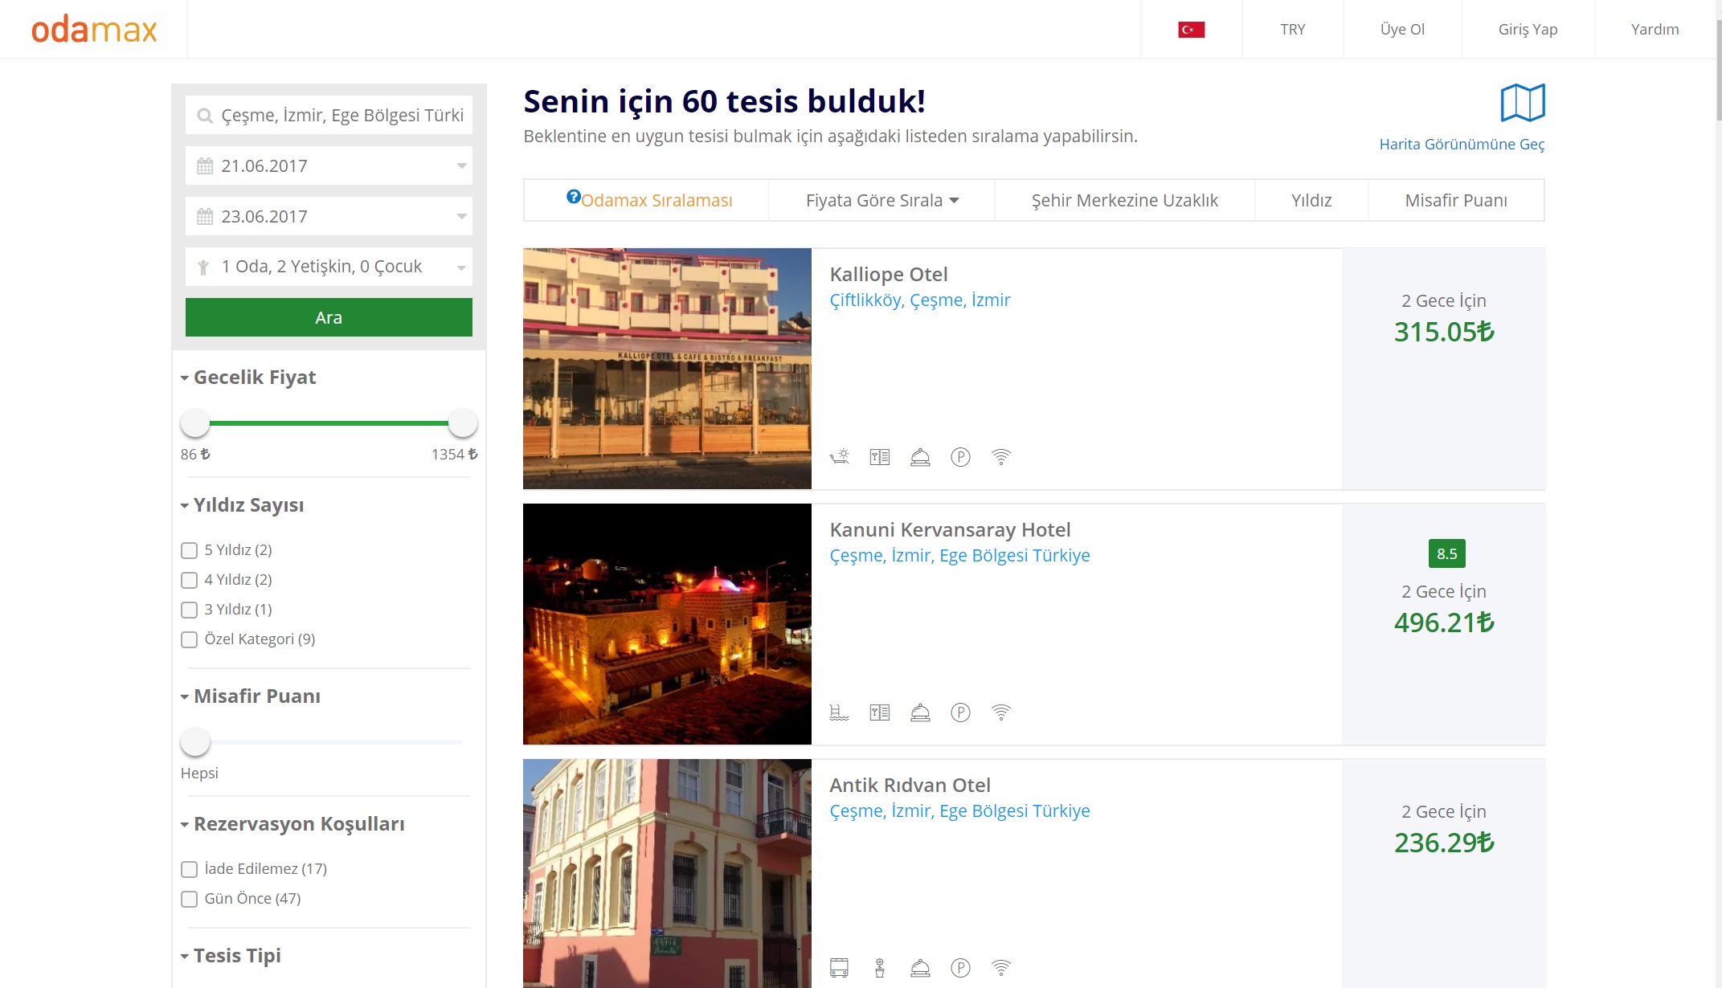Click Antik Rıdvan Otel's bus shuttle icon
The height and width of the screenshot is (988, 1722).
point(839,968)
